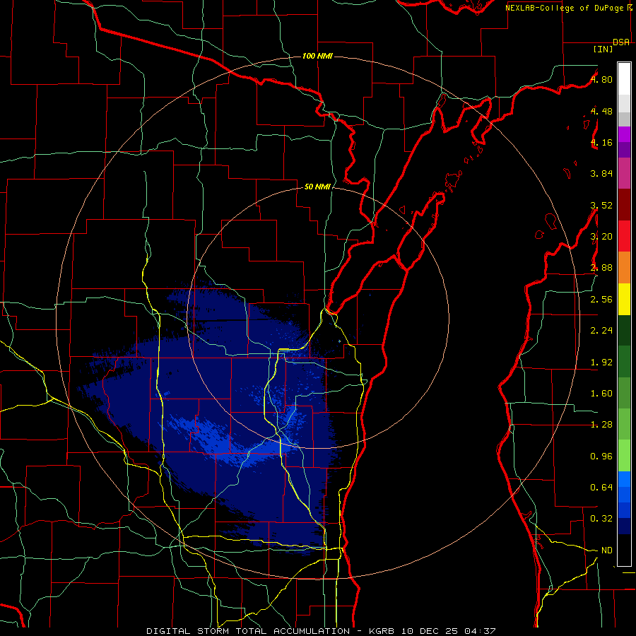Select the pink legend swatch near 3.84
The height and width of the screenshot is (636, 636).
coord(624,174)
